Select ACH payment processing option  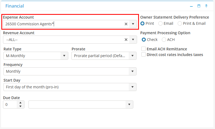(x=164, y=40)
